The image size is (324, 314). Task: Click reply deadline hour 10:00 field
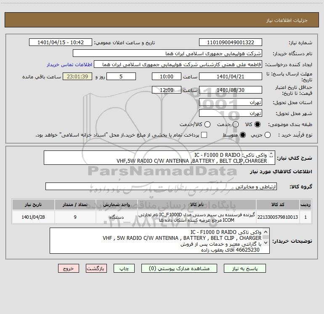coord(167,76)
